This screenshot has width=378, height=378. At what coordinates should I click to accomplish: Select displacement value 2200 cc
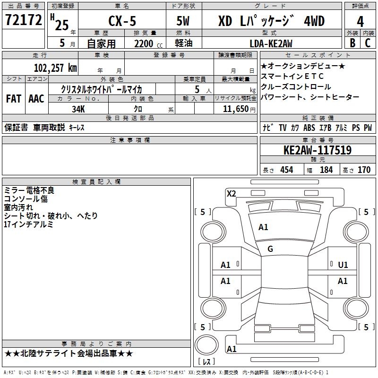click(x=148, y=43)
